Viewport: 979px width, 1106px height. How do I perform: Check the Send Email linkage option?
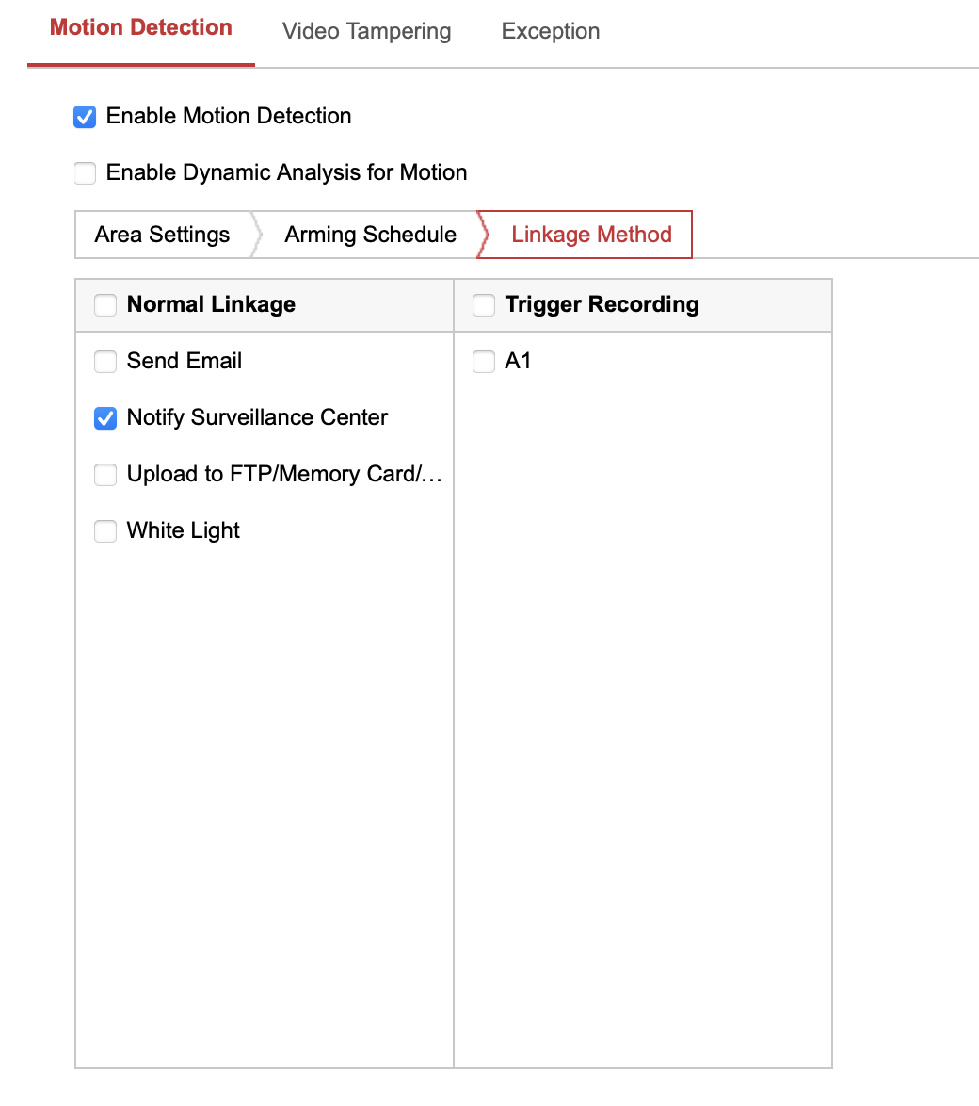pyautogui.click(x=105, y=361)
